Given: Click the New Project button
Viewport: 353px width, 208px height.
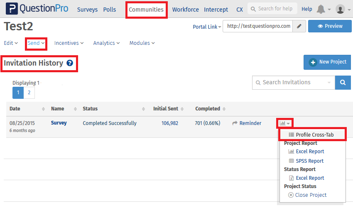Looking at the screenshot, I should [327, 62].
